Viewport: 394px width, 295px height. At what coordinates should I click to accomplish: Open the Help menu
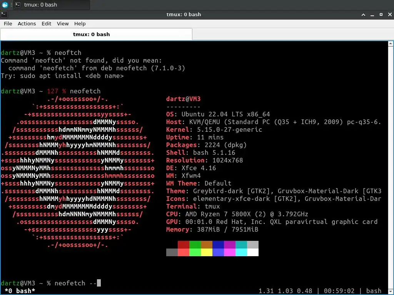[x=80, y=23]
